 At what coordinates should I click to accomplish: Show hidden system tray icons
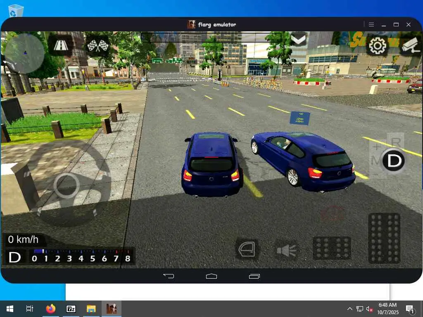pos(349,309)
